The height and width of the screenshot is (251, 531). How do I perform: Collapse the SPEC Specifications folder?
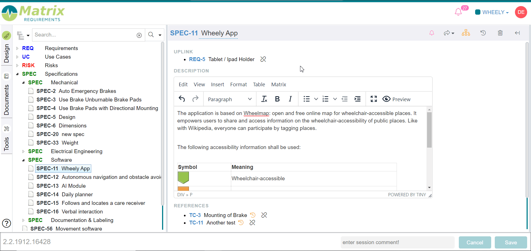click(17, 74)
